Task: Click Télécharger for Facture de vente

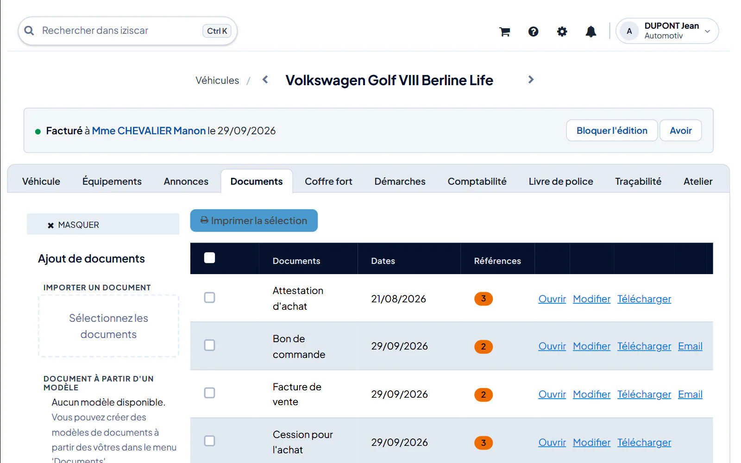Action: pos(644,394)
